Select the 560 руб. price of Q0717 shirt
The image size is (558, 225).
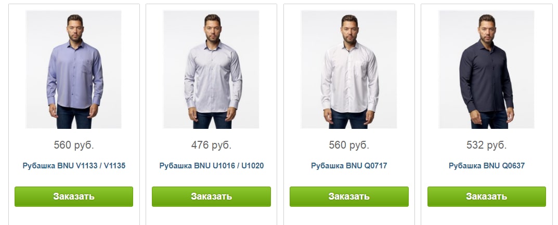[349, 145]
